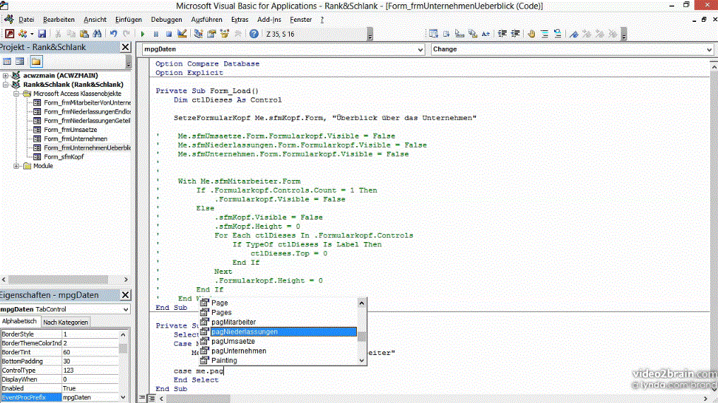Click the List Constants icon
The image size is (718, 403).
coord(447,34)
